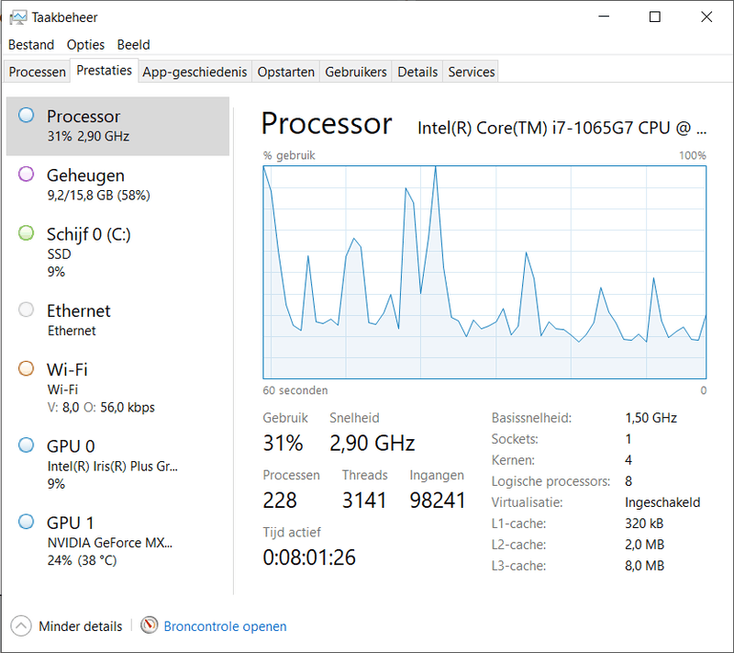This screenshot has height=653, width=734.
Task: Open the Services tab
Action: point(472,72)
